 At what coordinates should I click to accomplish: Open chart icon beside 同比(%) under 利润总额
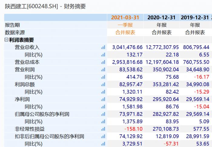pos(103,92)
